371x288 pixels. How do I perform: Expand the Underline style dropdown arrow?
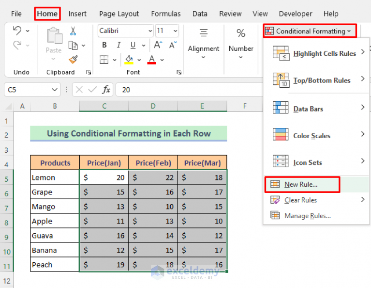(143, 45)
